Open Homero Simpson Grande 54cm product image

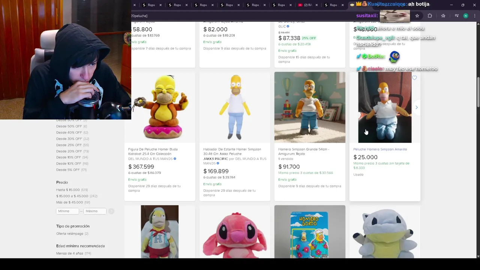[x=310, y=107]
